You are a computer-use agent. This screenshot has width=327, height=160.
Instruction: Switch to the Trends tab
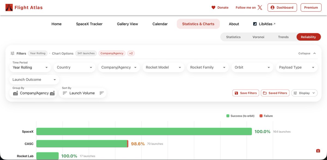283,37
